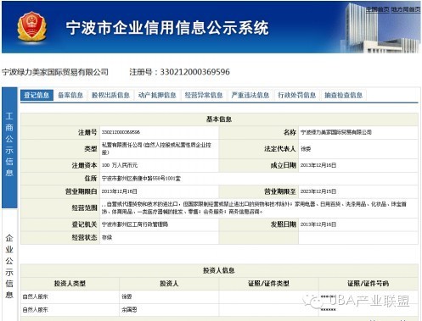Click the first 自然人股东 investor row
Image resolution: width=422 pixels, height=321 pixels.
(219, 296)
